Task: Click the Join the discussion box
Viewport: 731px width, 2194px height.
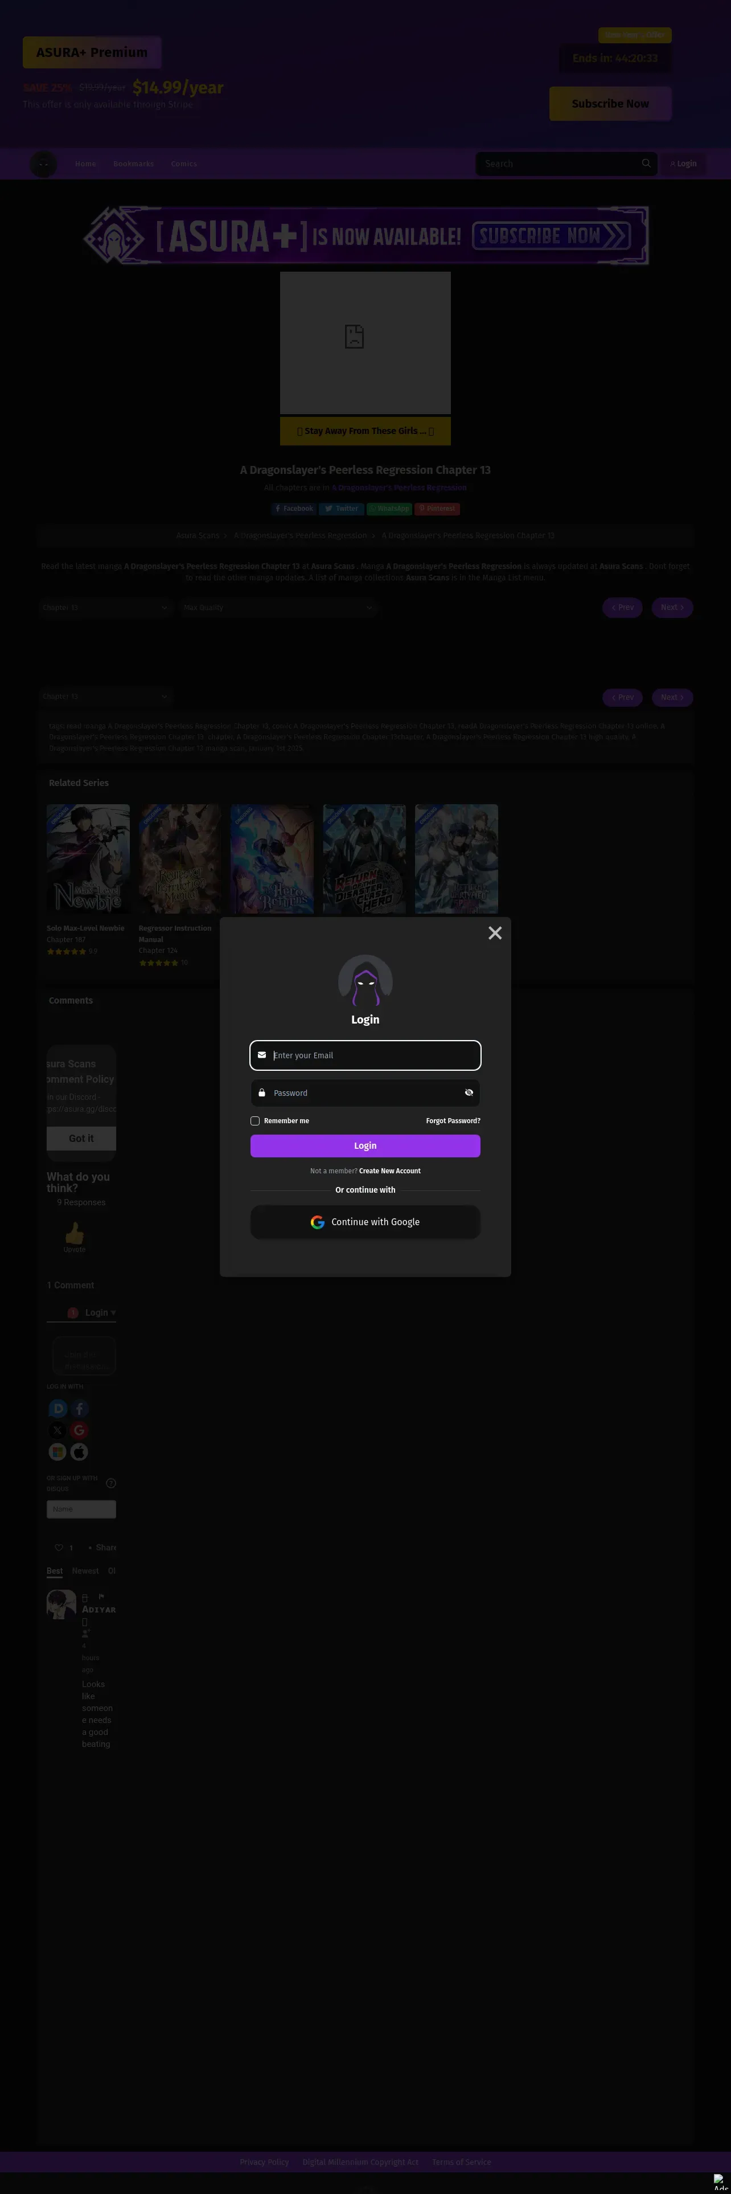Action: coord(83,1356)
